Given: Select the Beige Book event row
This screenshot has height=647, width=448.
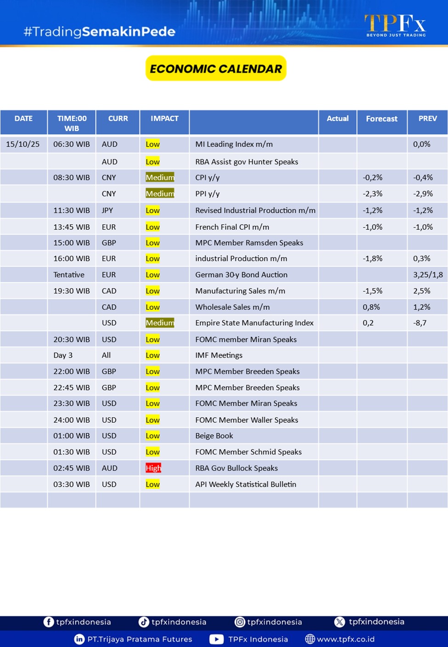Looking at the screenshot, I should coord(214,436).
